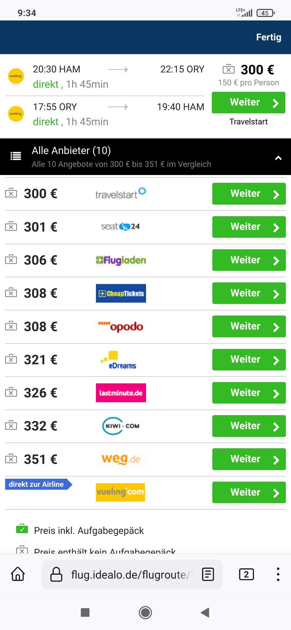Tap the Fertig menu item
Screen dimensions: 291x630
point(268,37)
